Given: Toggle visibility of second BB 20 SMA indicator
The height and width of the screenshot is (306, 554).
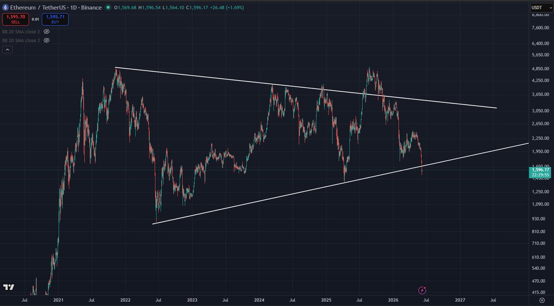Looking at the screenshot, I should [x=46, y=41].
